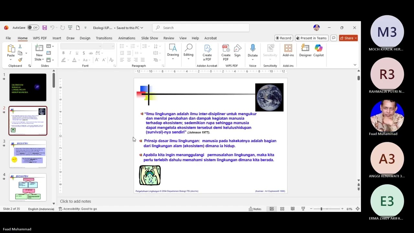Open Designer suggestions
The width and height of the screenshot is (414, 233).
[305, 51]
